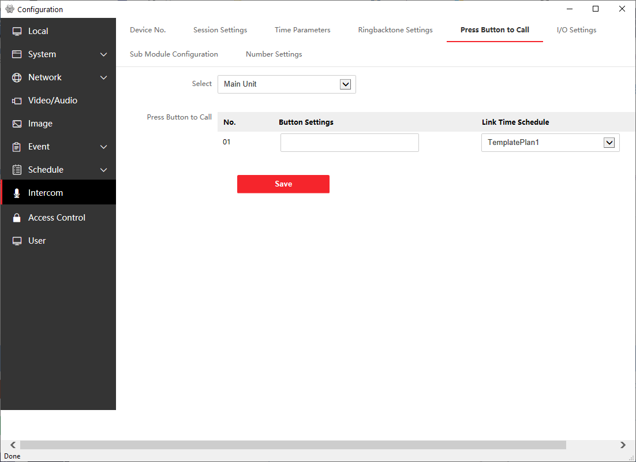Click the Local monitor icon in sidebar

[x=17, y=31]
